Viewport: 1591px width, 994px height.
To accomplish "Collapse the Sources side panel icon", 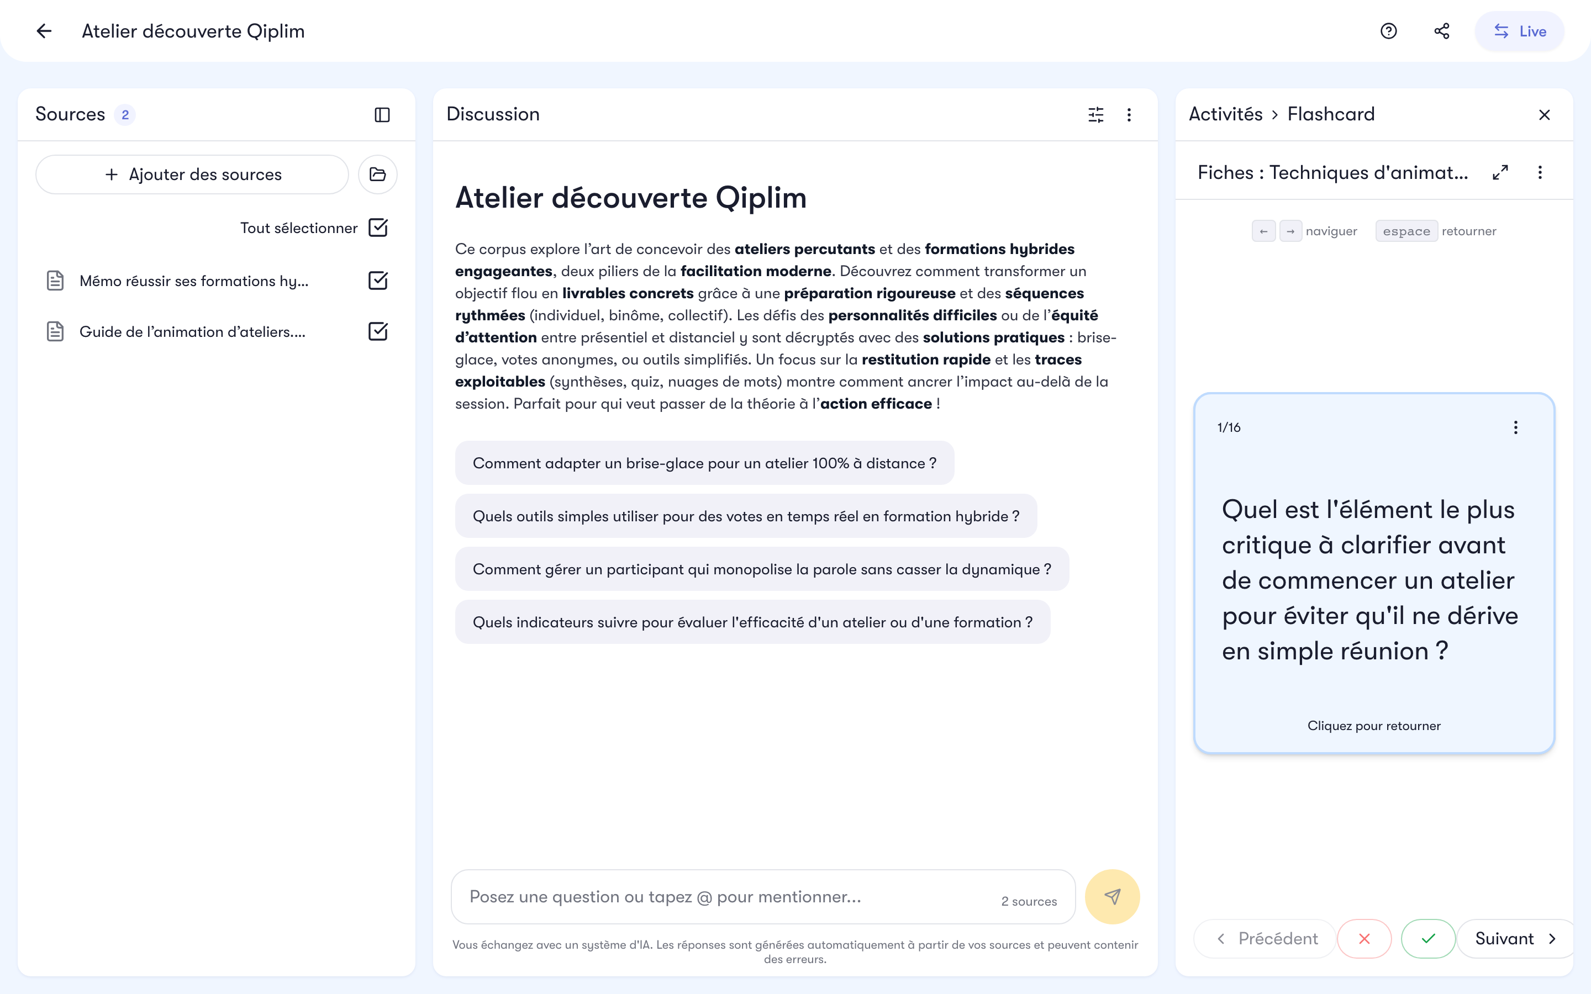I will [x=382, y=115].
